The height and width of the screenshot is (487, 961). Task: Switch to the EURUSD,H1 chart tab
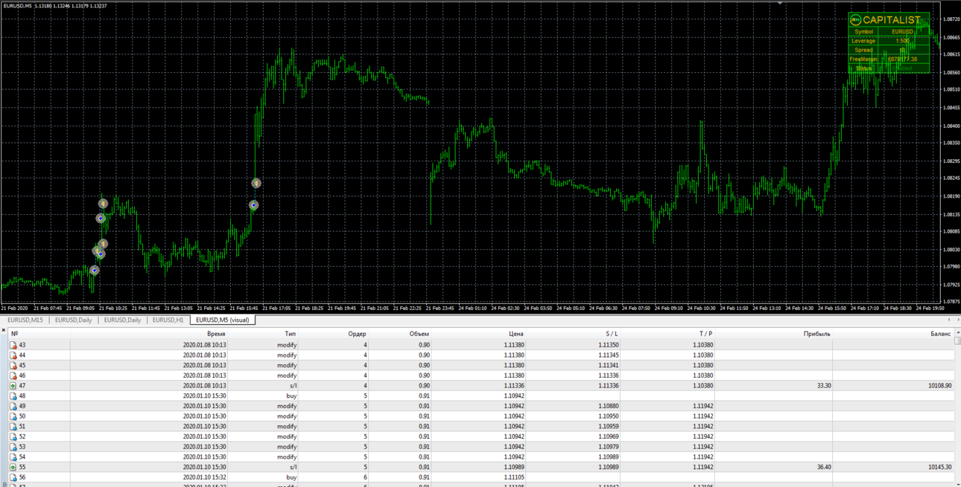168,320
